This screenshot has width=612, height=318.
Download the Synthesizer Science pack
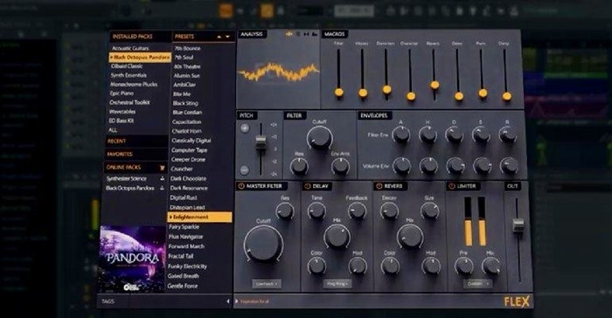162,178
